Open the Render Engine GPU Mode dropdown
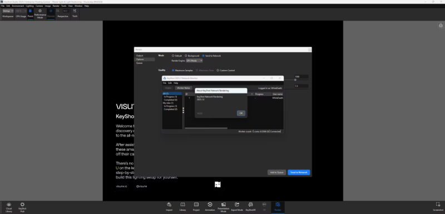 [x=194, y=61]
